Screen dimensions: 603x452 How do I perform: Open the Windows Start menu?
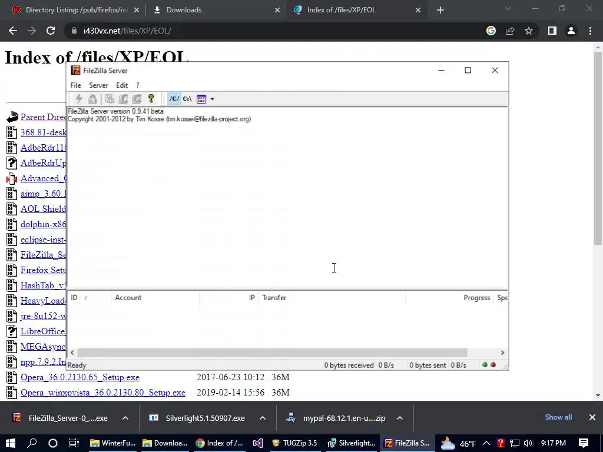pyautogui.click(x=11, y=443)
